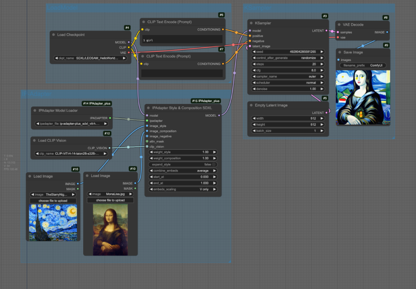The height and width of the screenshot is (289, 416).
Task: Switch to next sampler_name with right arrow
Action: click(x=322, y=76)
